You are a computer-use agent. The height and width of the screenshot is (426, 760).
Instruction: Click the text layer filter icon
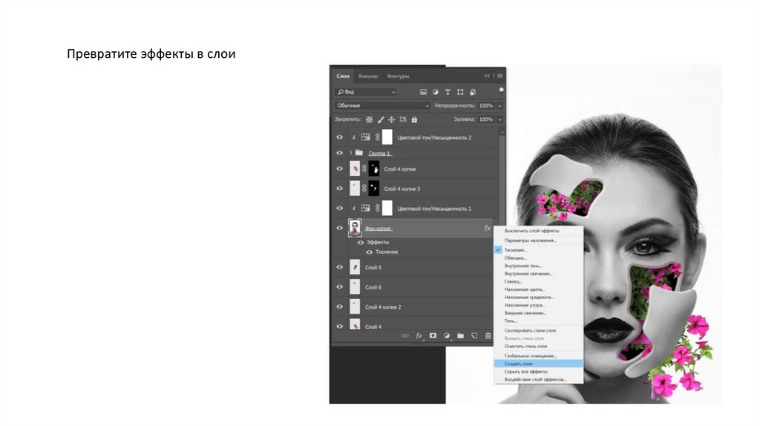point(448,92)
